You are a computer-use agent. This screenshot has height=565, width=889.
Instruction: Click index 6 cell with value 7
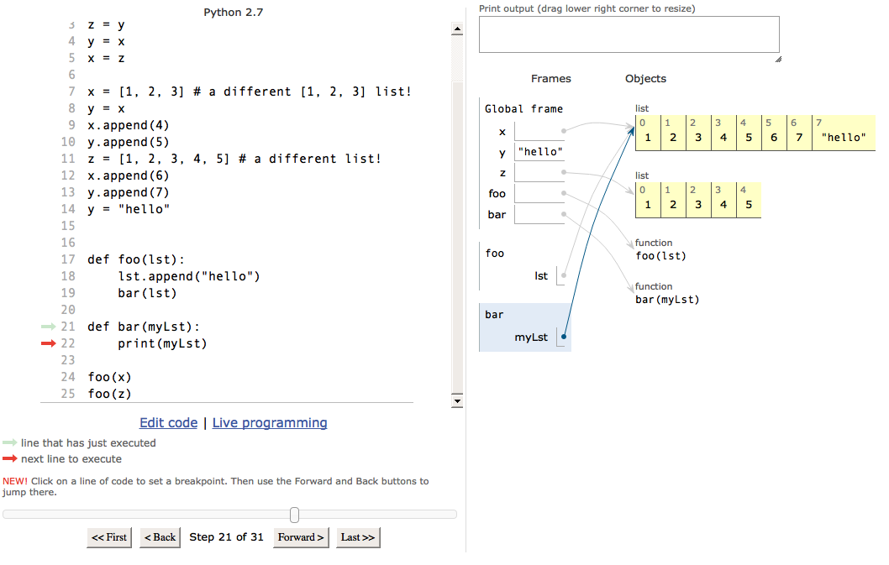pyautogui.click(x=799, y=133)
